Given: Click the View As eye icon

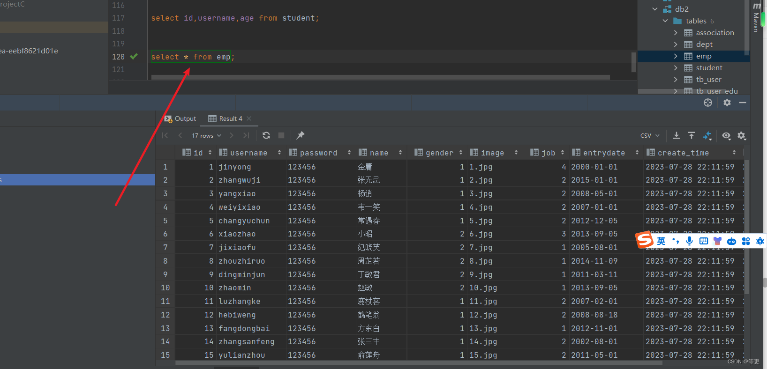Looking at the screenshot, I should (x=726, y=135).
